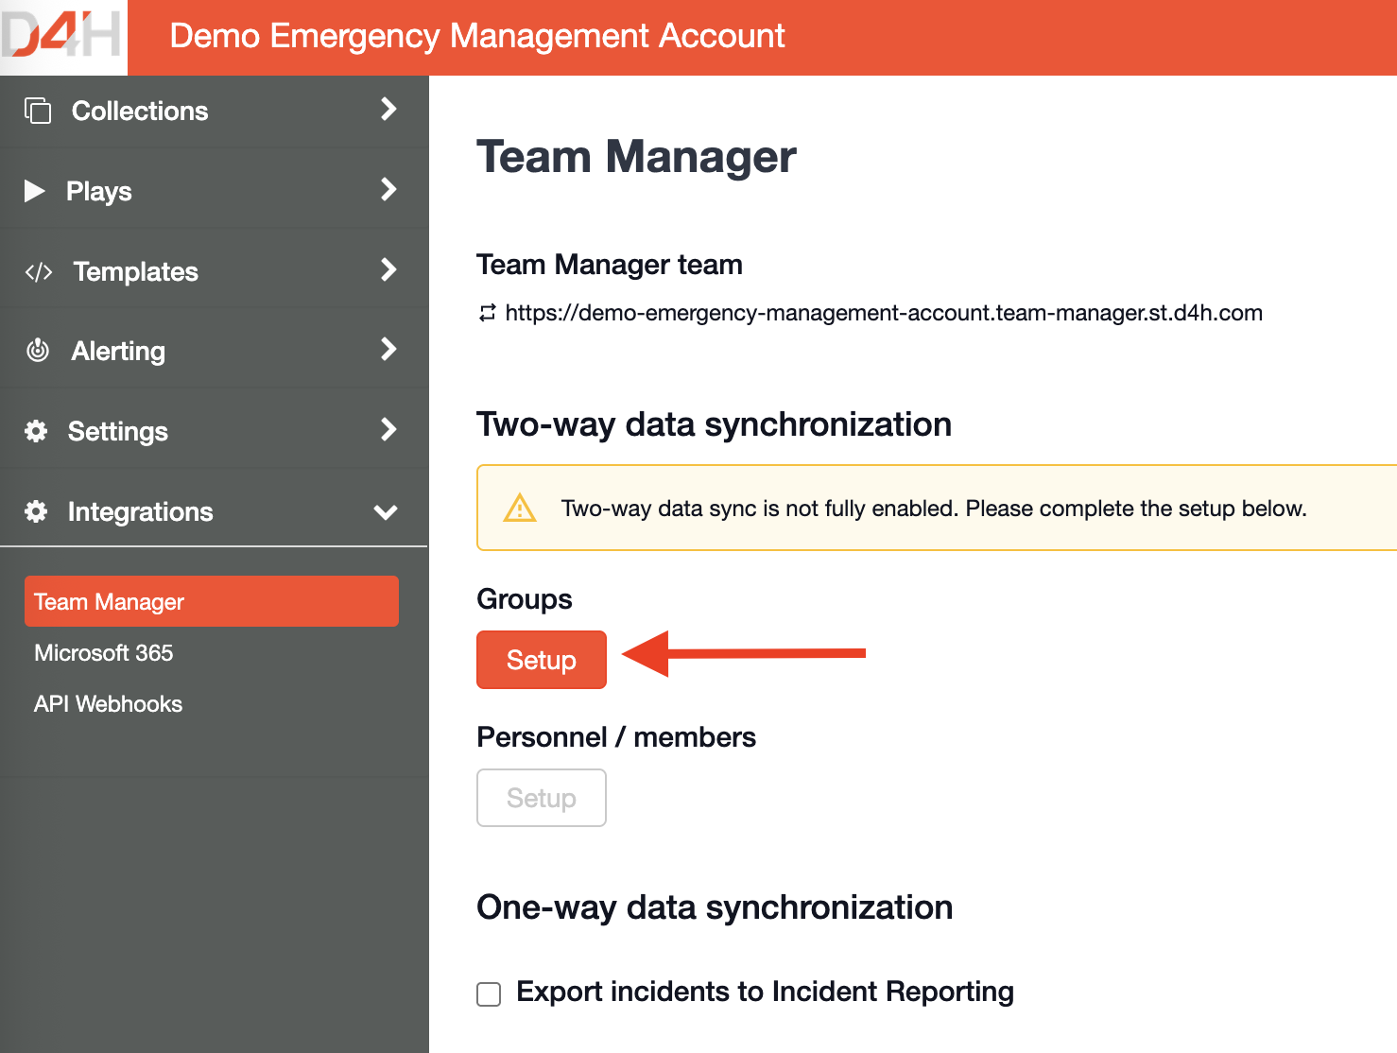Click the Groups label

click(x=525, y=599)
